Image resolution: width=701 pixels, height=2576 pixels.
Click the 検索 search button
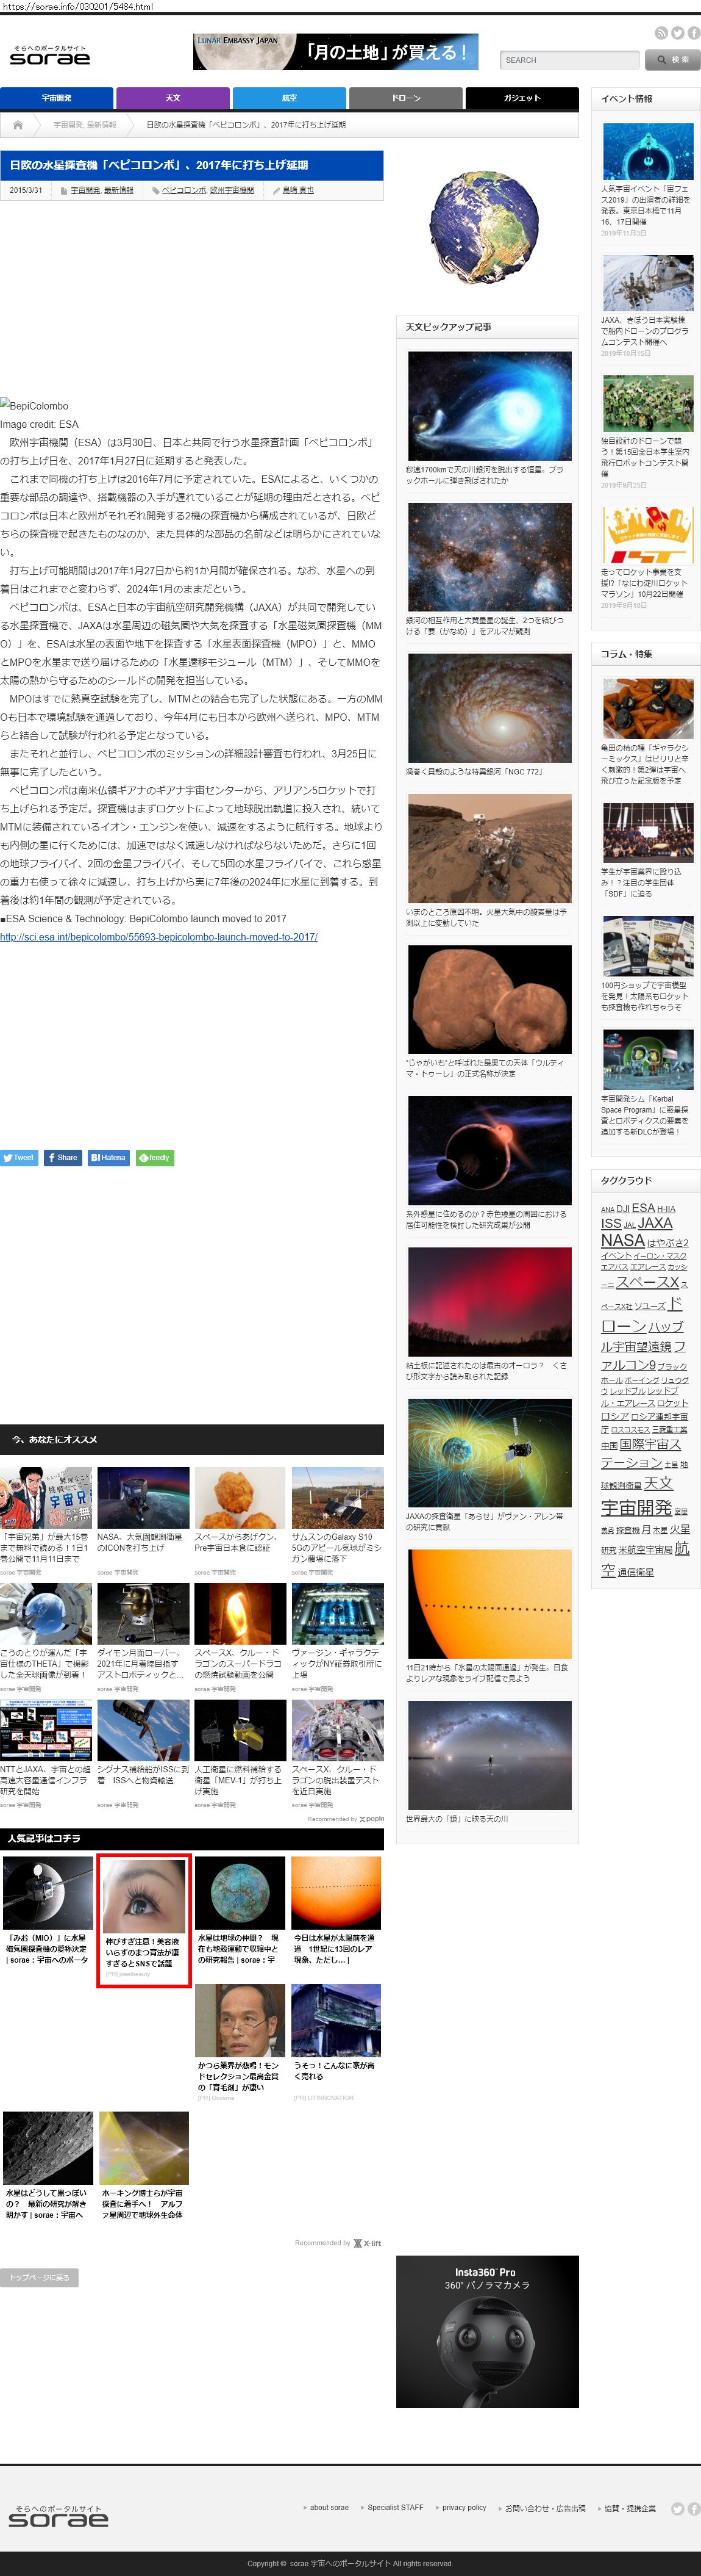pyautogui.click(x=673, y=60)
